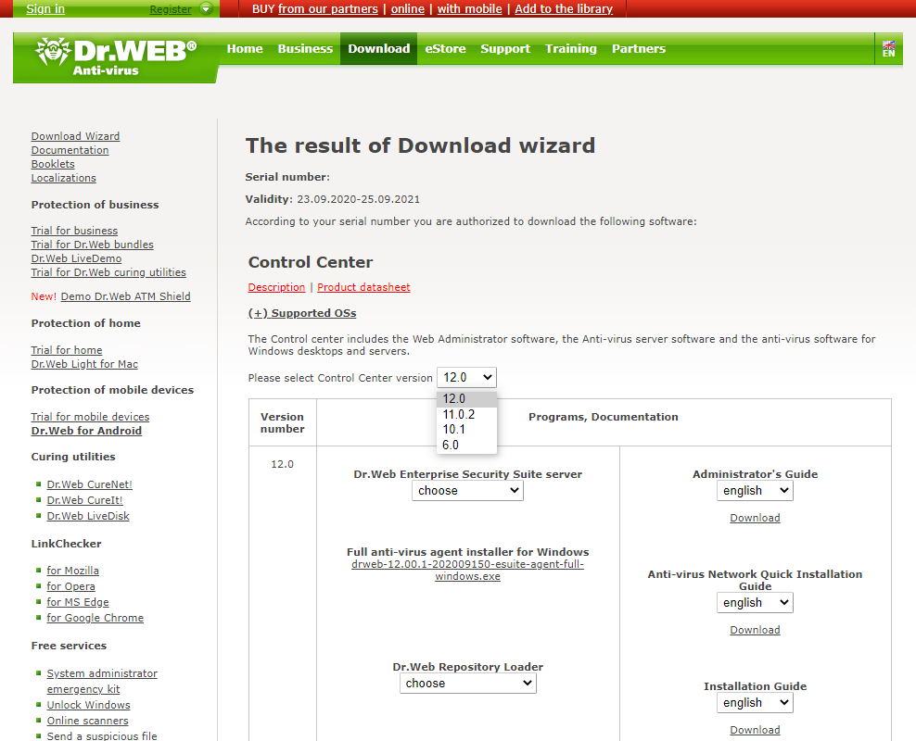The width and height of the screenshot is (916, 741).
Task: Change Network Quick Installation Guide language dropdown
Action: click(x=755, y=603)
